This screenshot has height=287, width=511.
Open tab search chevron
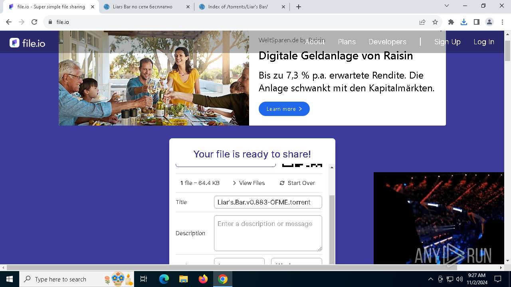coord(447,6)
